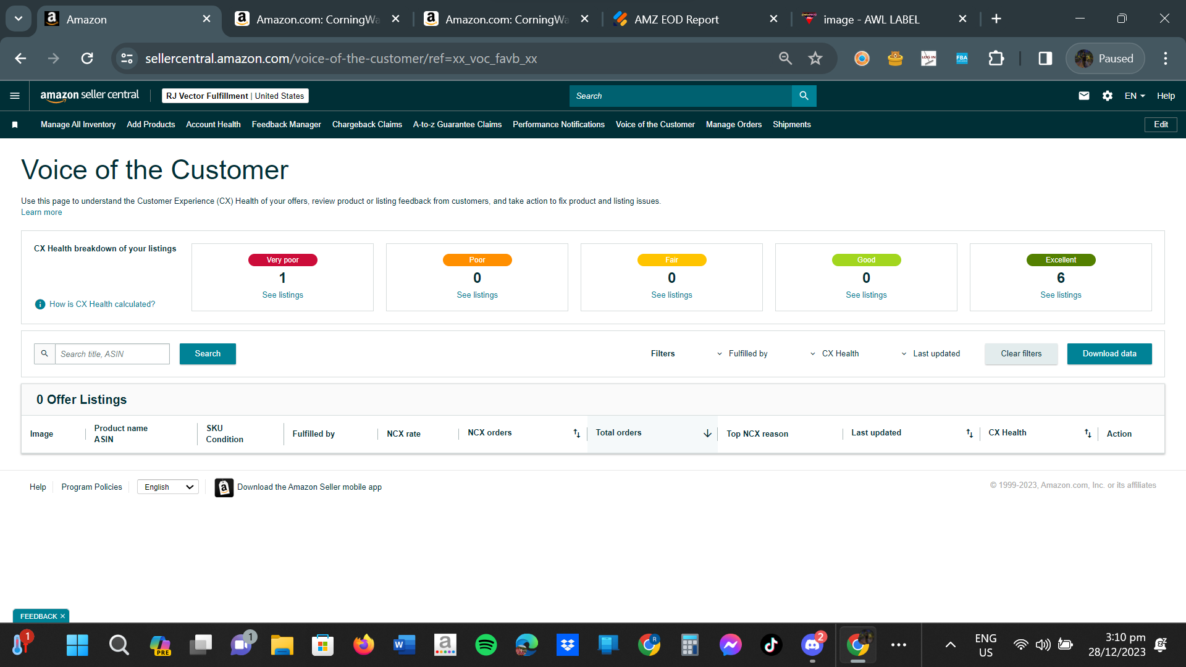This screenshot has width=1186, height=667.
Task: Go back with the browser back arrow
Action: tap(20, 59)
